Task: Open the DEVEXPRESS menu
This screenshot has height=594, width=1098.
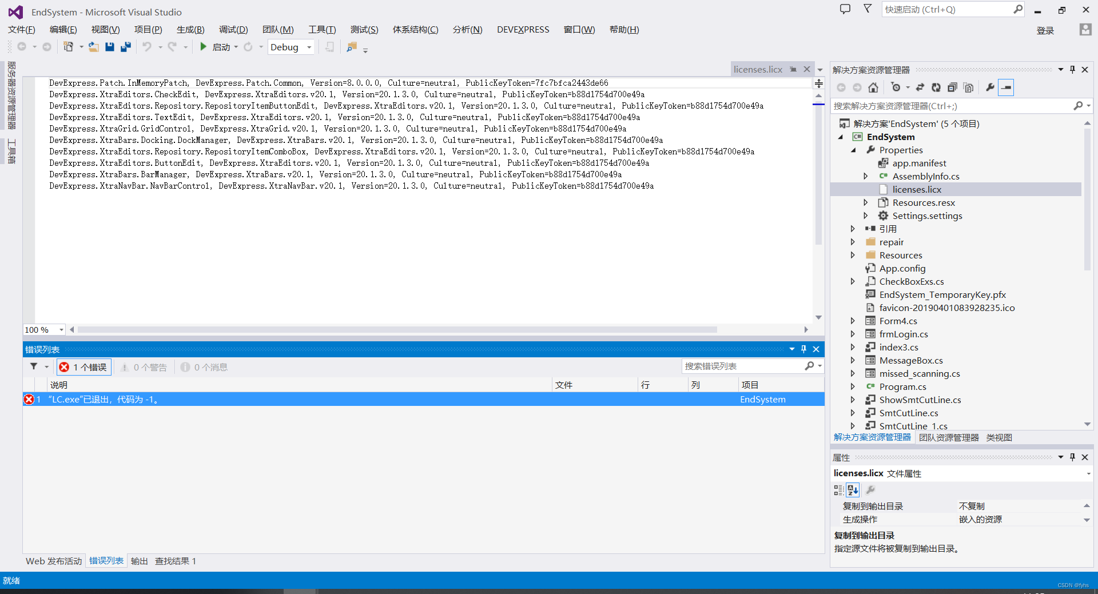Action: pos(523,30)
